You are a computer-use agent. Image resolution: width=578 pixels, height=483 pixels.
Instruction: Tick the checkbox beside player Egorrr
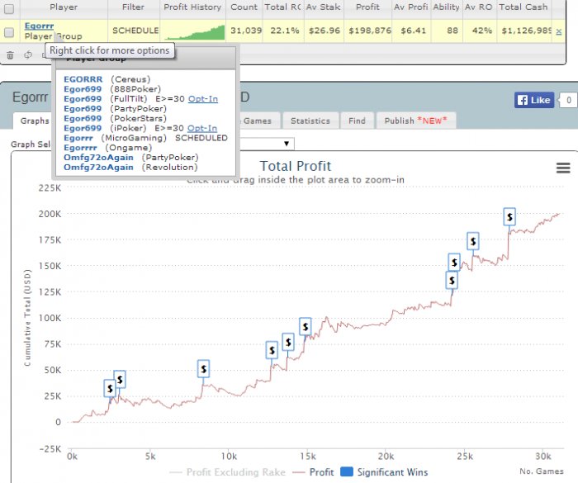pos(9,32)
